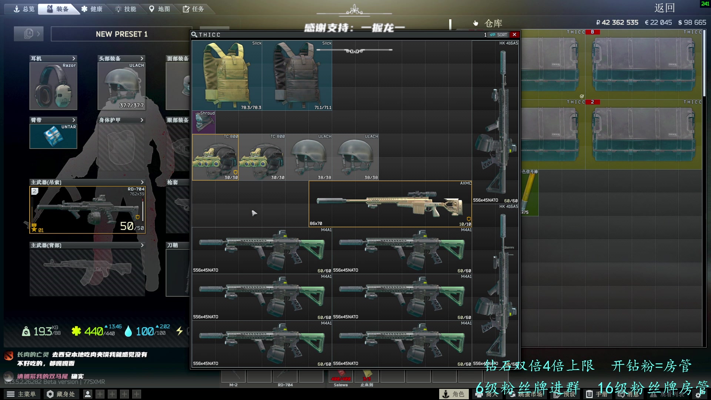Open the THICC case tagged 2 in stash

click(x=644, y=134)
